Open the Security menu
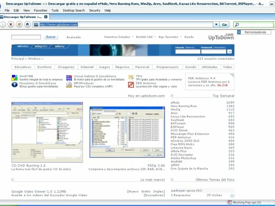This screenshot has height=206, width=275. click(95, 11)
